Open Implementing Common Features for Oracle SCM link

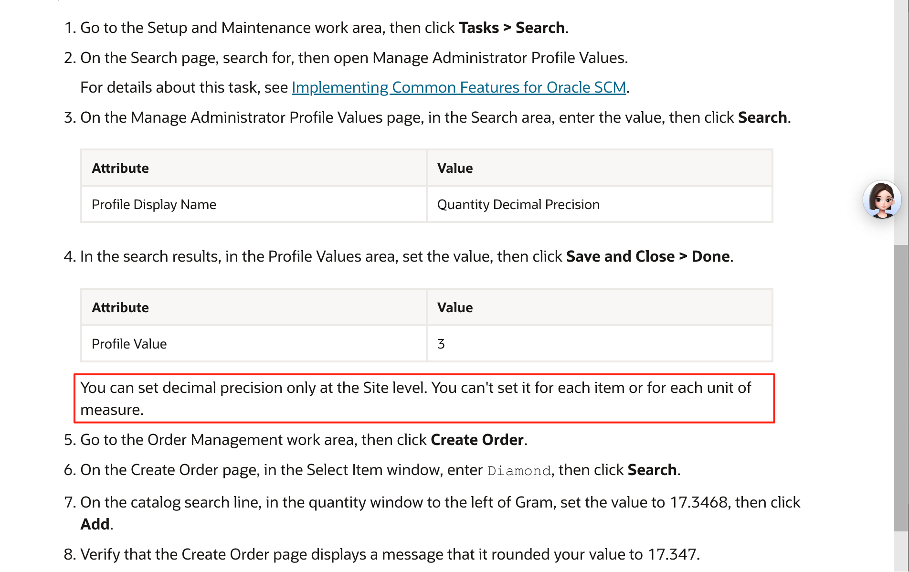459,87
